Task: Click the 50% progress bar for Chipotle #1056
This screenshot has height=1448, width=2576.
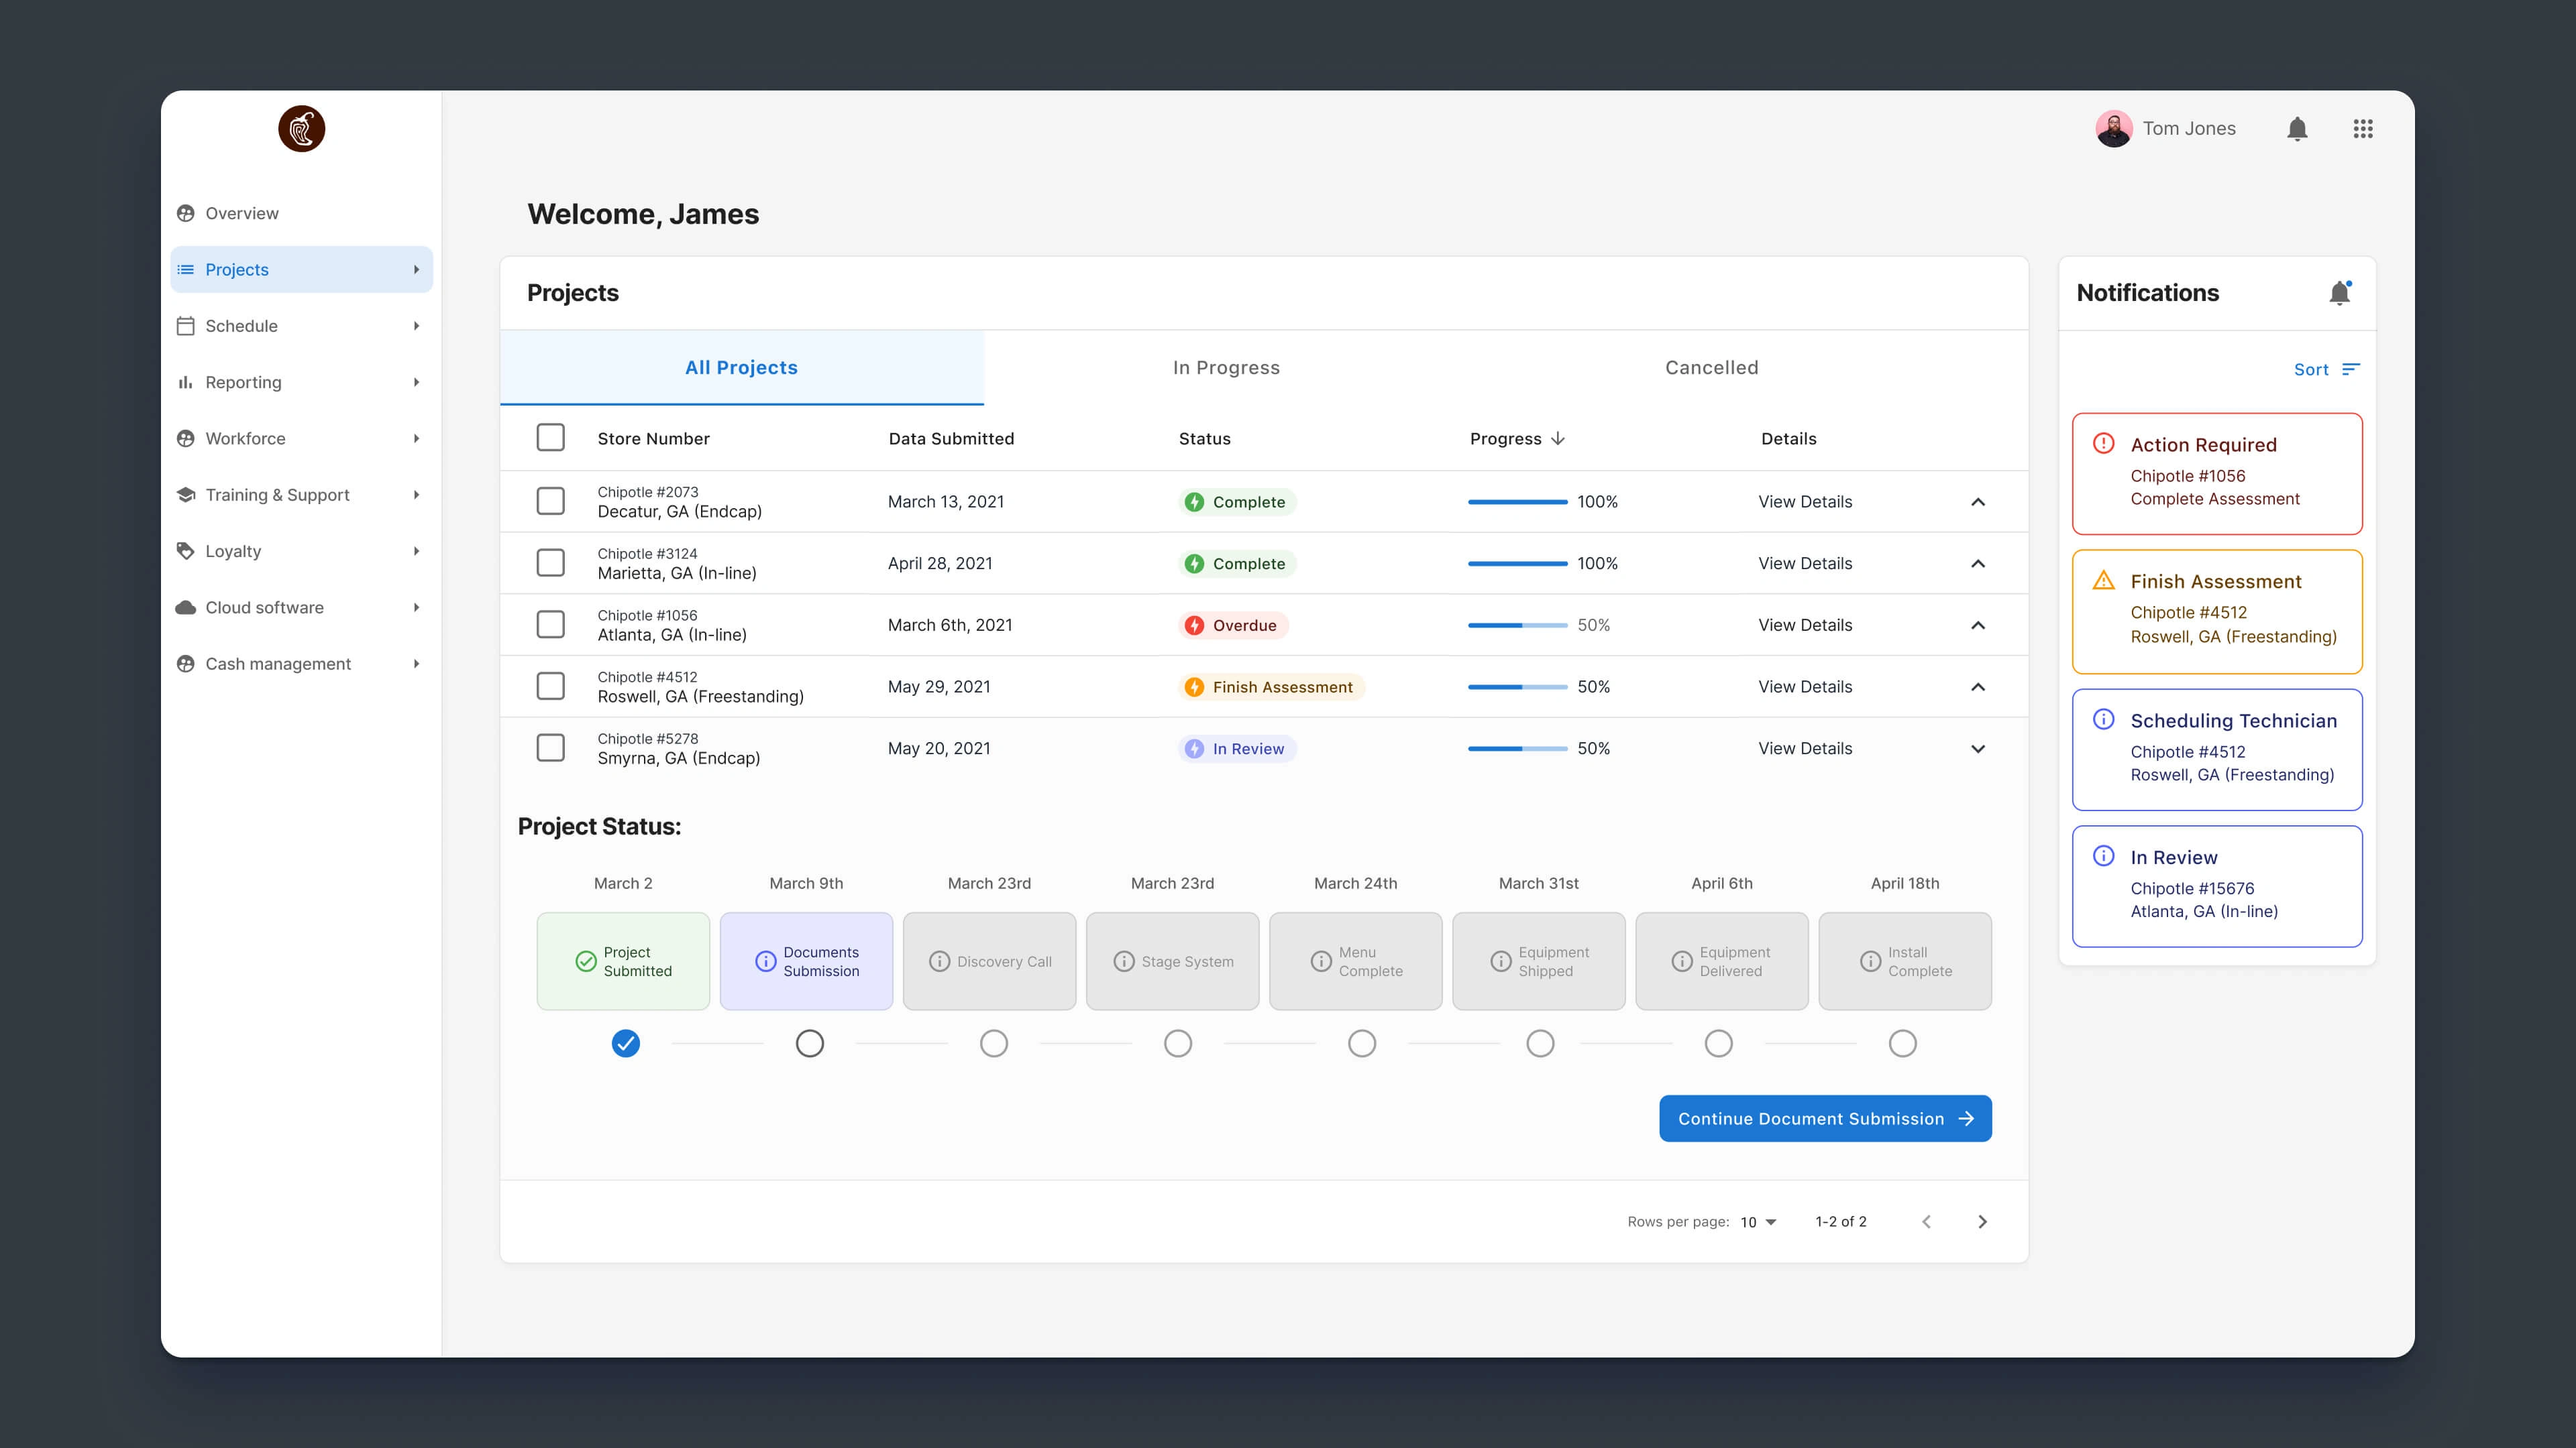Action: pyautogui.click(x=1518, y=625)
